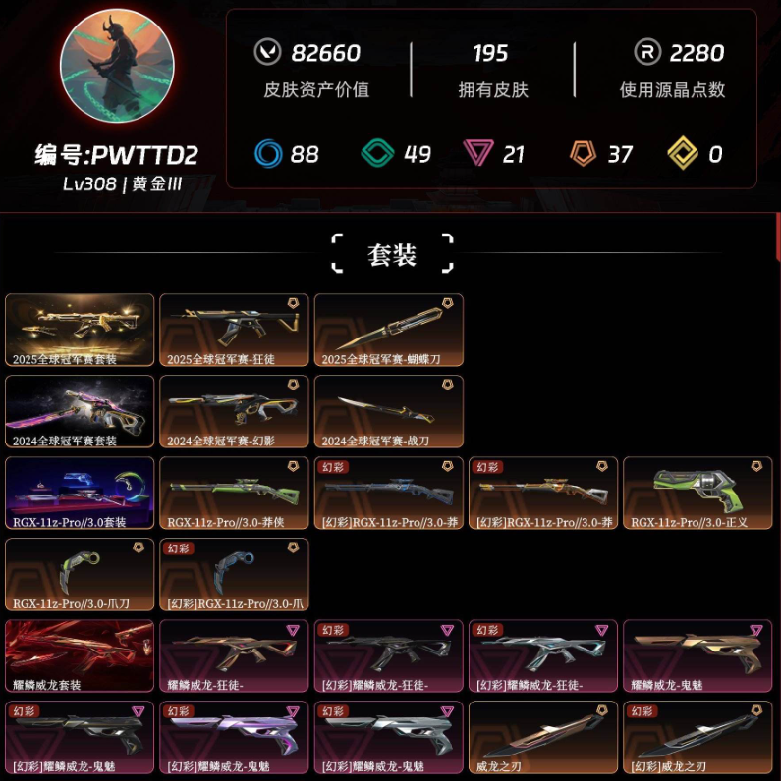This screenshot has height=781, width=781.
Task: Open the RGX-11z-Pro//3.0套装 bundle card
Action: click(x=80, y=493)
